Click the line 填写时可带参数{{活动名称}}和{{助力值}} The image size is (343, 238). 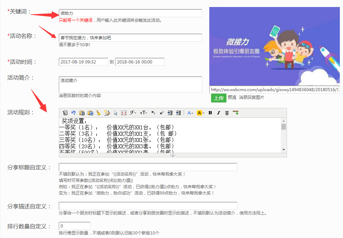(96, 181)
